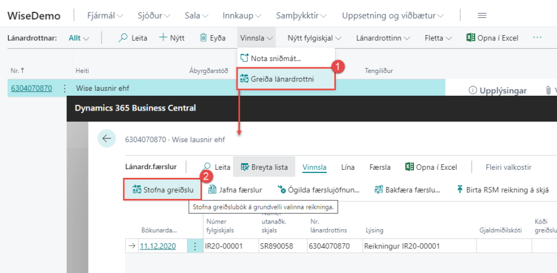Click Breyta lista button
The image size is (557, 273).
point(264,167)
